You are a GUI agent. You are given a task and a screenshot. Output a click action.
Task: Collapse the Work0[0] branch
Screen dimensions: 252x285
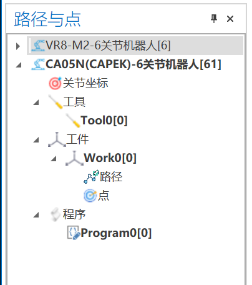tap(54, 159)
